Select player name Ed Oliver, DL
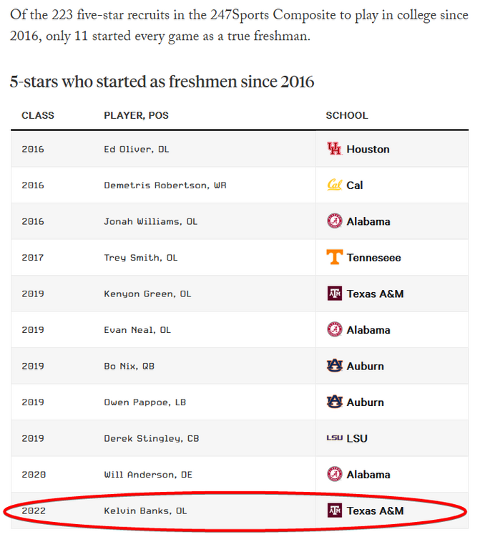The height and width of the screenshot is (537, 485). click(x=136, y=149)
